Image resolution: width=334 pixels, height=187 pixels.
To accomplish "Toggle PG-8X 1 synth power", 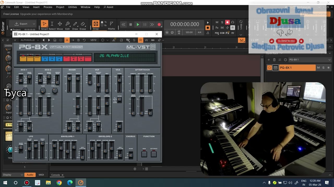I will click(270, 68).
